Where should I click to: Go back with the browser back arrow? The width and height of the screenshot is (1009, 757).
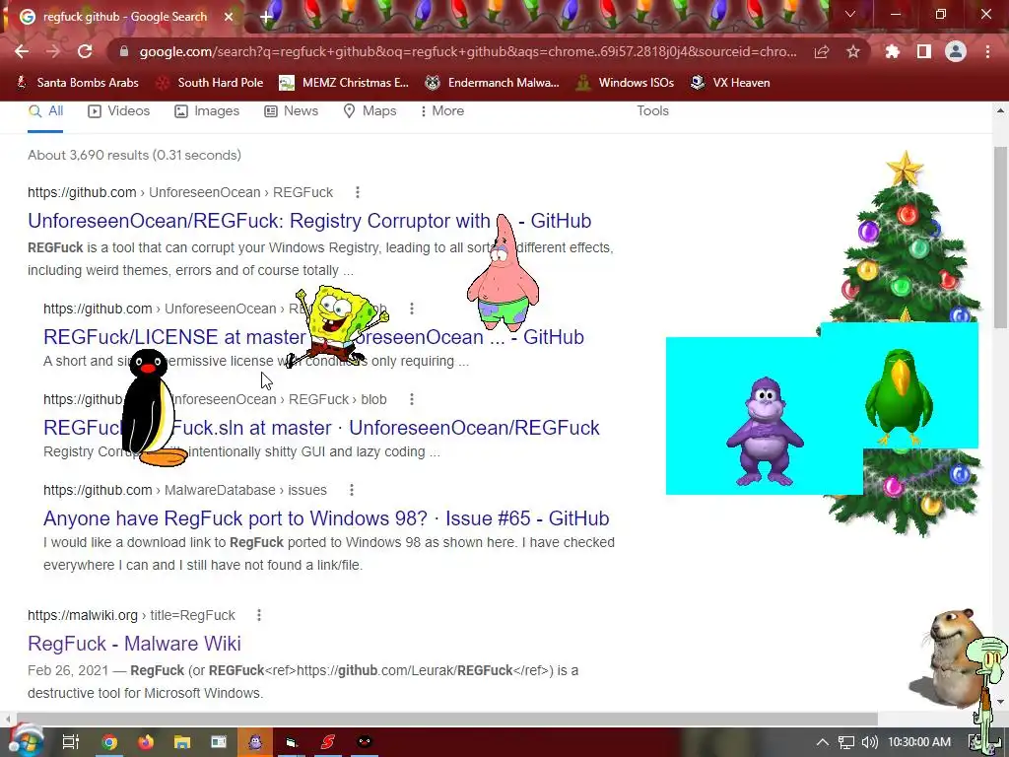click(22, 51)
